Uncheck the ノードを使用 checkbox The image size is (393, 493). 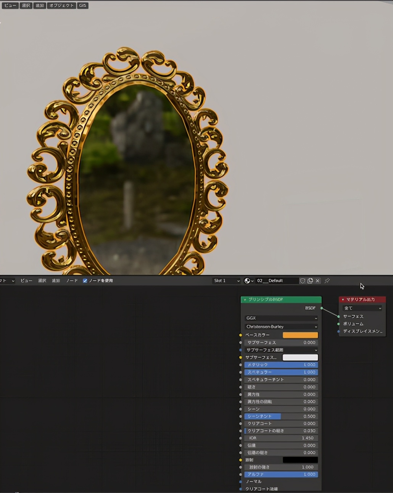click(85, 281)
